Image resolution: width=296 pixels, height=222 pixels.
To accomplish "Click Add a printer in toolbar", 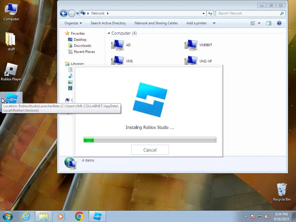I will click(x=196, y=23).
